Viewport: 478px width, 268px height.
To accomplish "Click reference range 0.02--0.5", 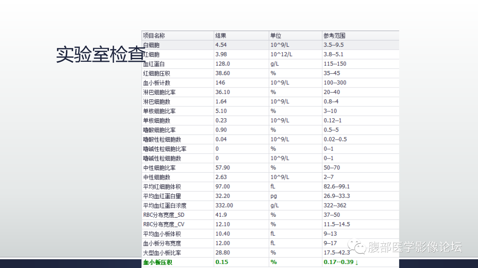I will pyautogui.click(x=335, y=140).
